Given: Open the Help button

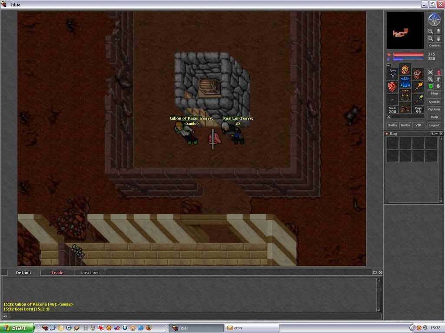Looking at the screenshot, I should [x=434, y=117].
